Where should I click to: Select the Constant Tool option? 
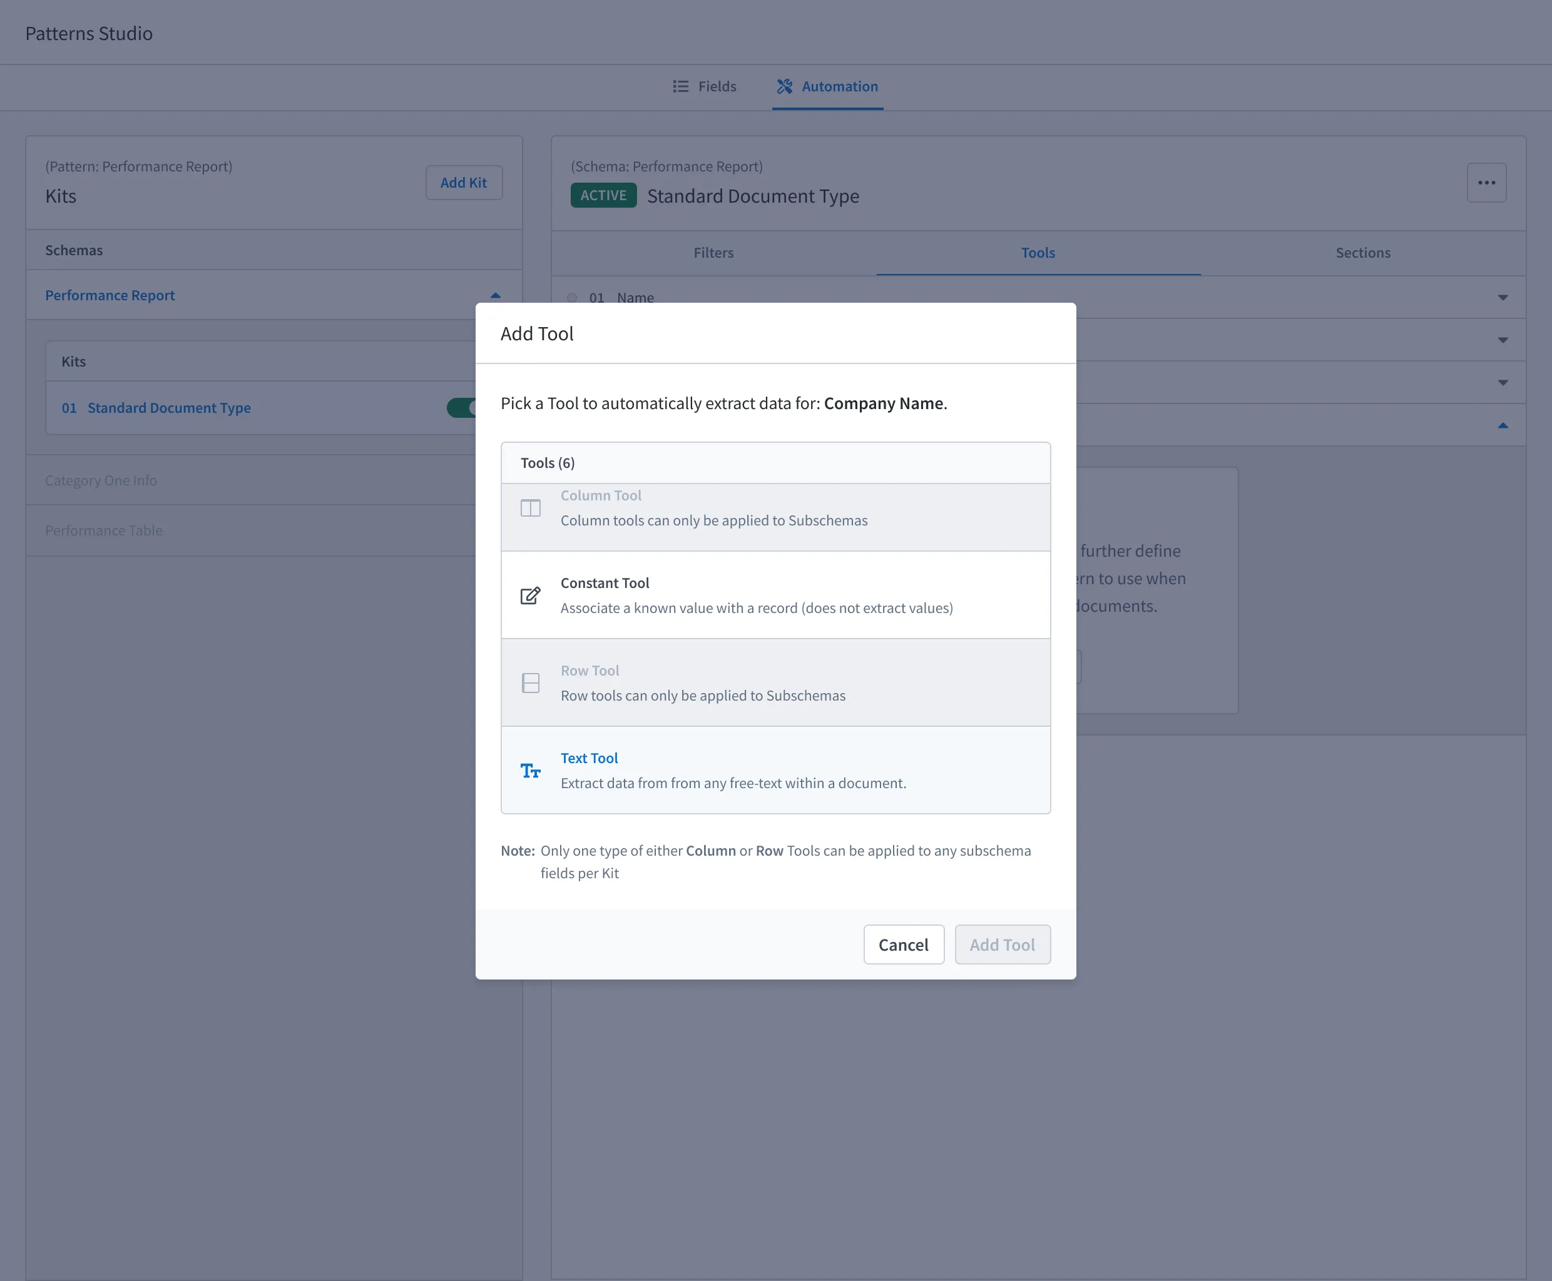(x=775, y=595)
